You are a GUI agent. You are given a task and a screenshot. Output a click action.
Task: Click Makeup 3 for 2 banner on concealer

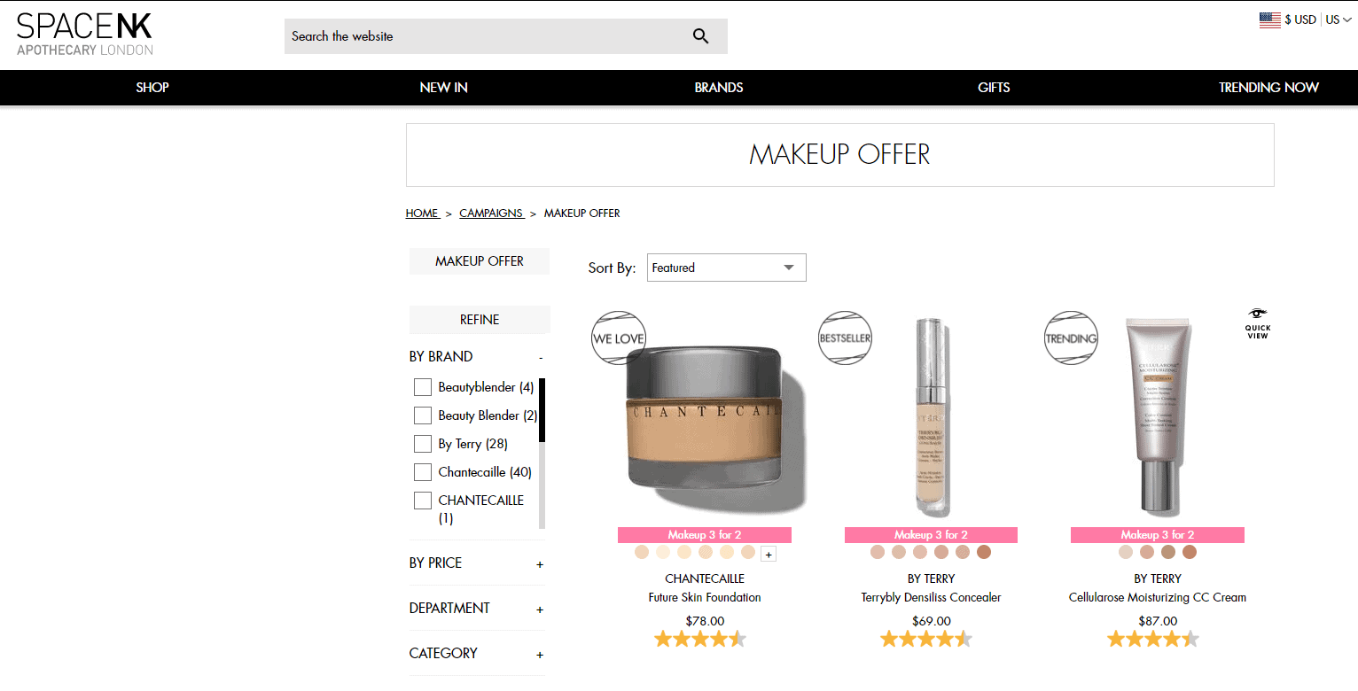coord(931,535)
